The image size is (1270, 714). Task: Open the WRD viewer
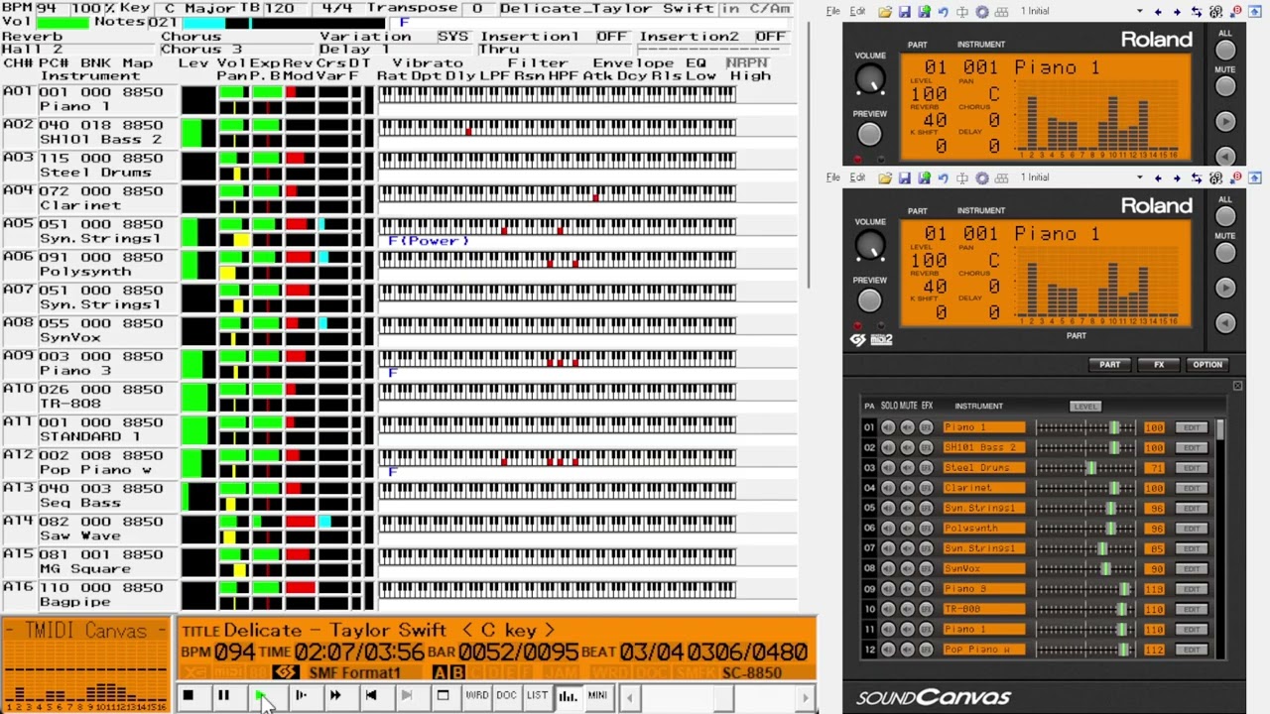pos(476,696)
